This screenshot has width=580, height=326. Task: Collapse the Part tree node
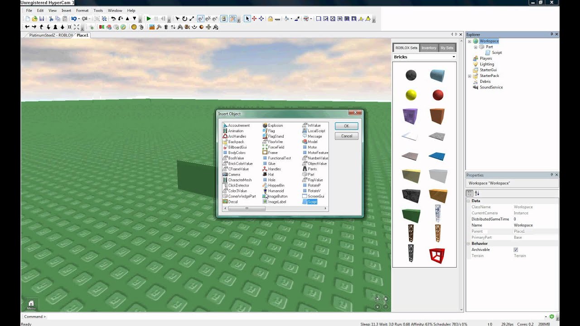click(x=475, y=47)
